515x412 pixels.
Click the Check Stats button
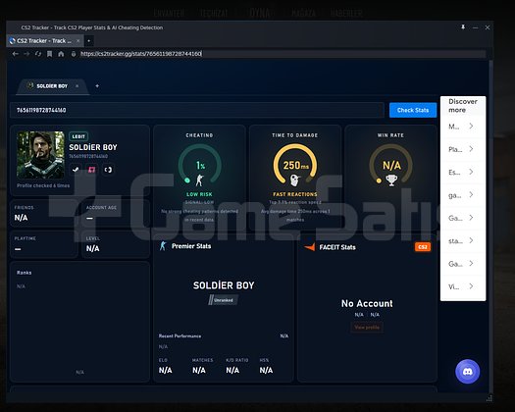click(413, 110)
